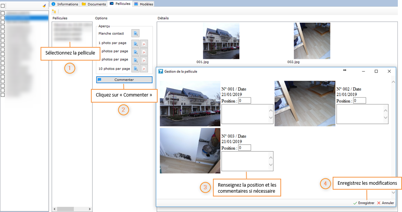Viewport: 402px width, 212px height.
Task: Click the Gestion de la pellicule window icon
Action: [161, 71]
